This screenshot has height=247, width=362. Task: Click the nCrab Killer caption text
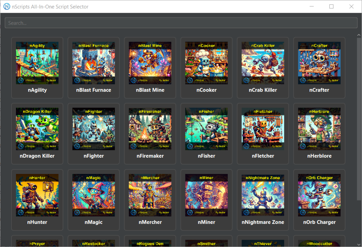pos(263,90)
